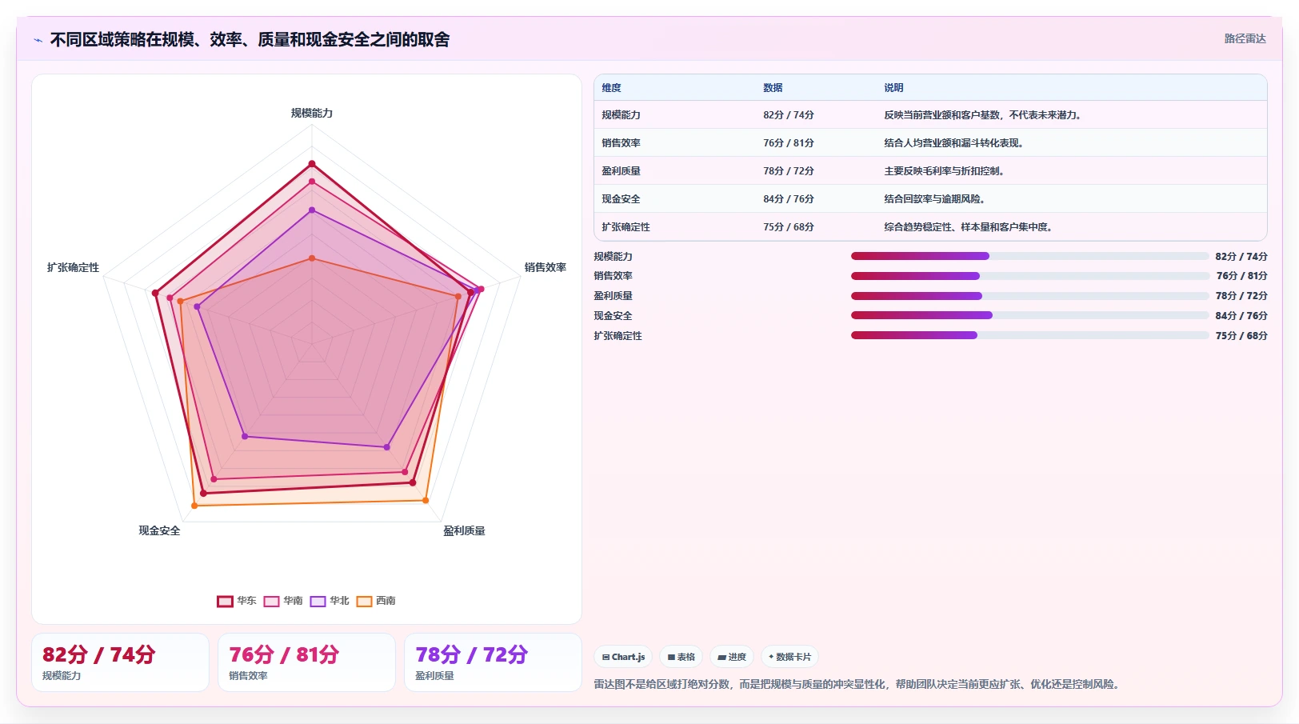Click the 进度 tag chip
The width and height of the screenshot is (1299, 724).
tap(732, 657)
